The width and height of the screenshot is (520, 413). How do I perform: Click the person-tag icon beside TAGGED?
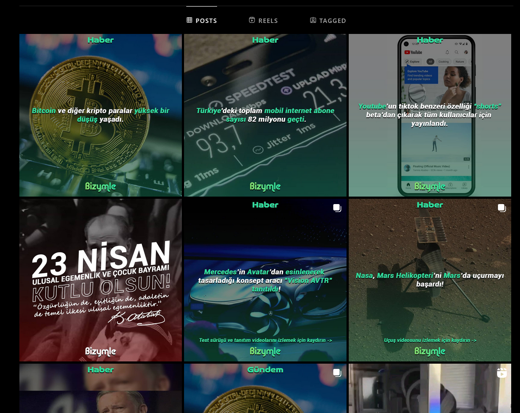coord(313,20)
